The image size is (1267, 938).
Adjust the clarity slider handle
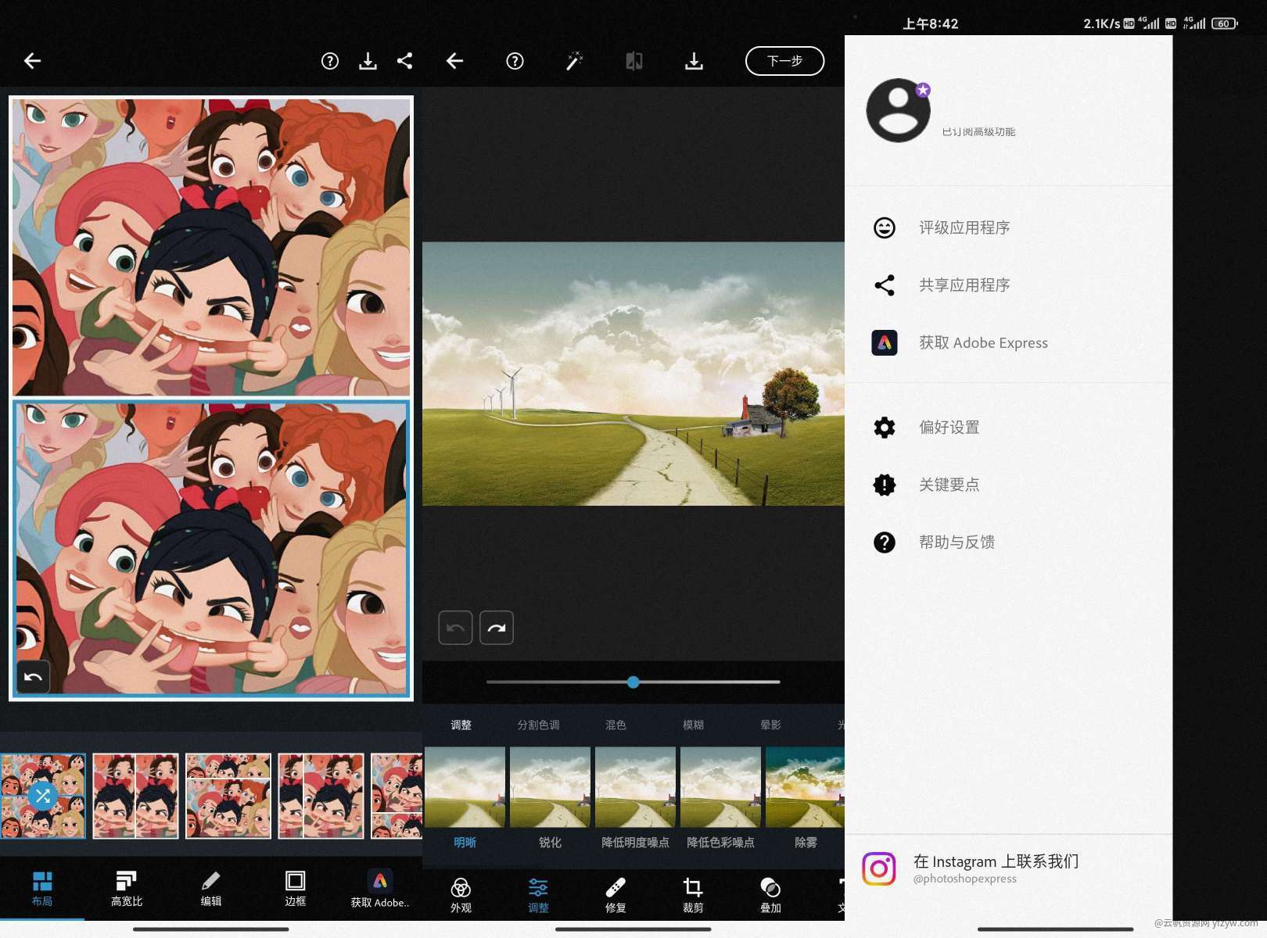[633, 682]
